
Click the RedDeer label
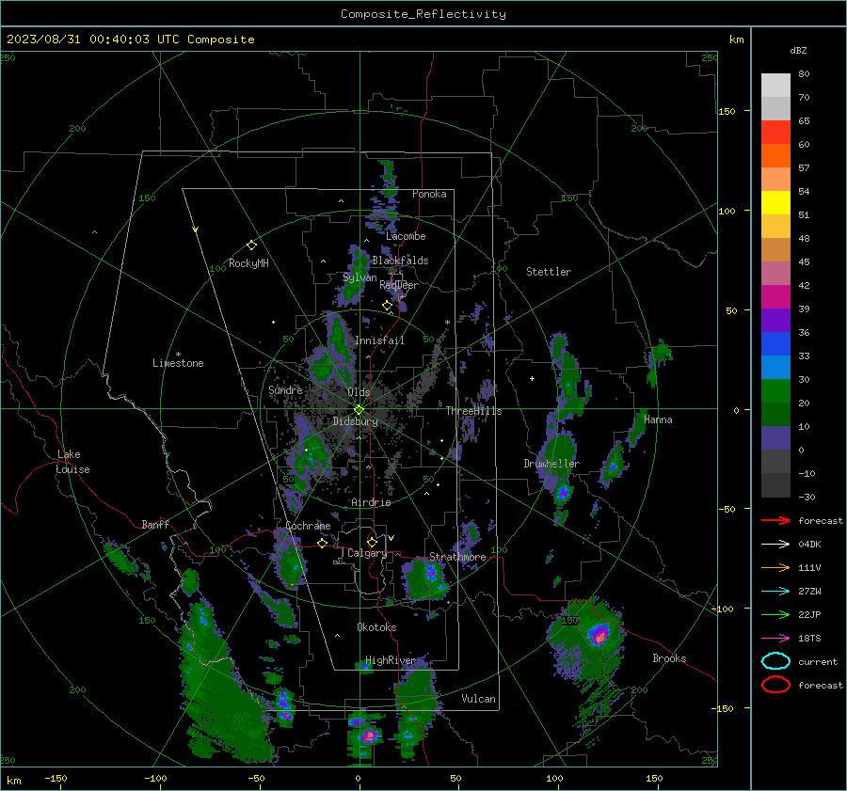click(399, 285)
